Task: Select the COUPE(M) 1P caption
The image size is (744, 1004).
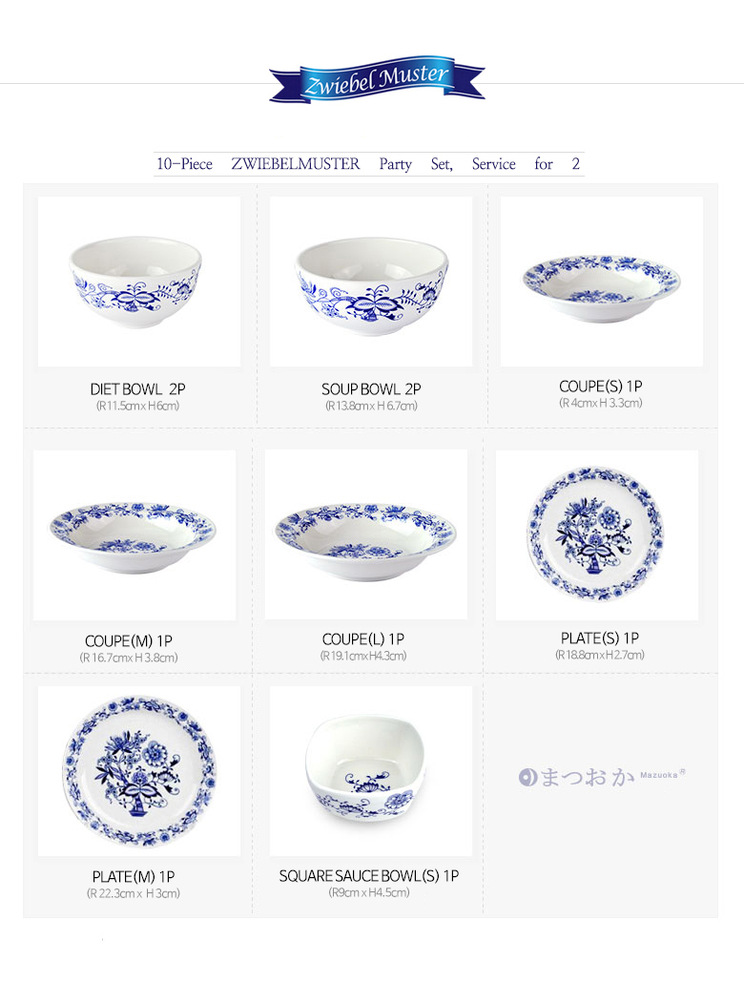Action: pyautogui.click(x=129, y=641)
